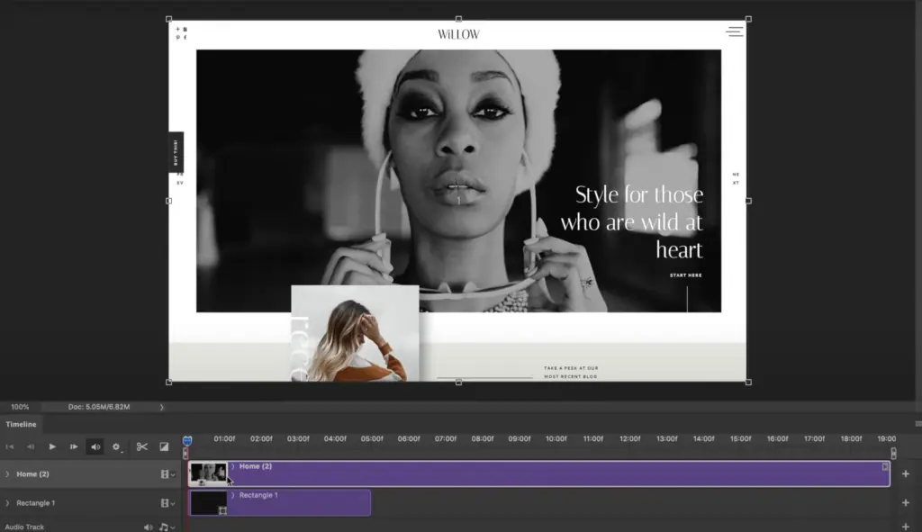This screenshot has height=532, width=922.
Task: Open timeline playback settings gear
Action: pyautogui.click(x=116, y=446)
